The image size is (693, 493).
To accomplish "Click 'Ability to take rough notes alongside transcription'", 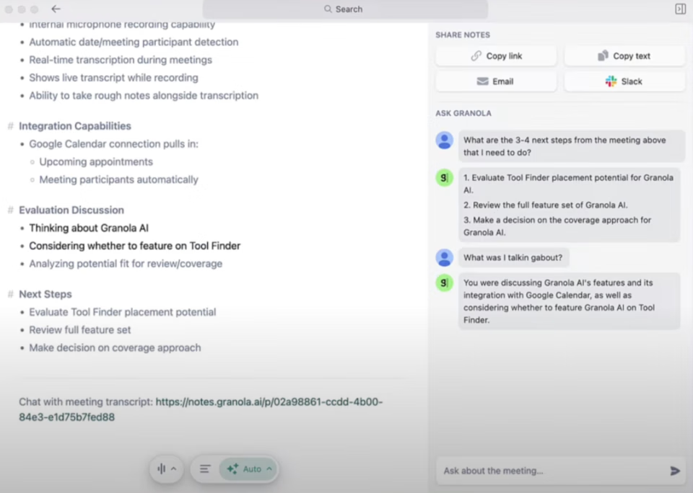I will (144, 96).
